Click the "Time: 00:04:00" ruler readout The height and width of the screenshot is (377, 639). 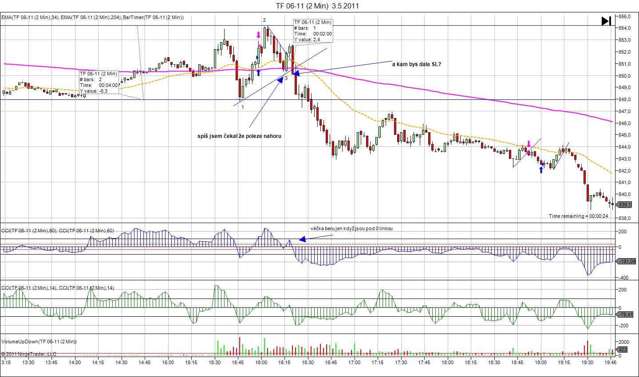pos(99,85)
